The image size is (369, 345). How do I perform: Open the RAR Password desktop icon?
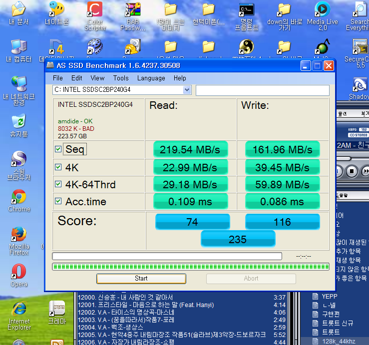(x=133, y=16)
